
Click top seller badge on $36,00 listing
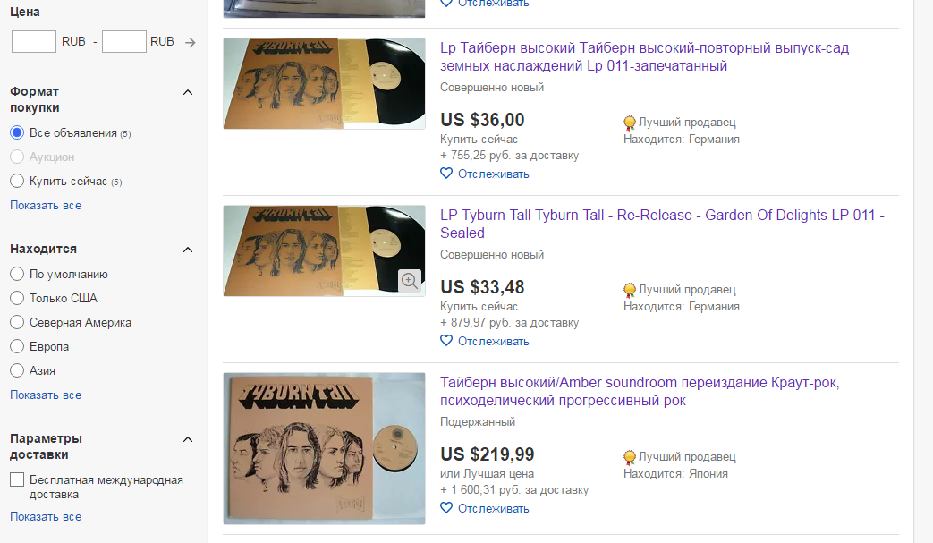tap(630, 123)
